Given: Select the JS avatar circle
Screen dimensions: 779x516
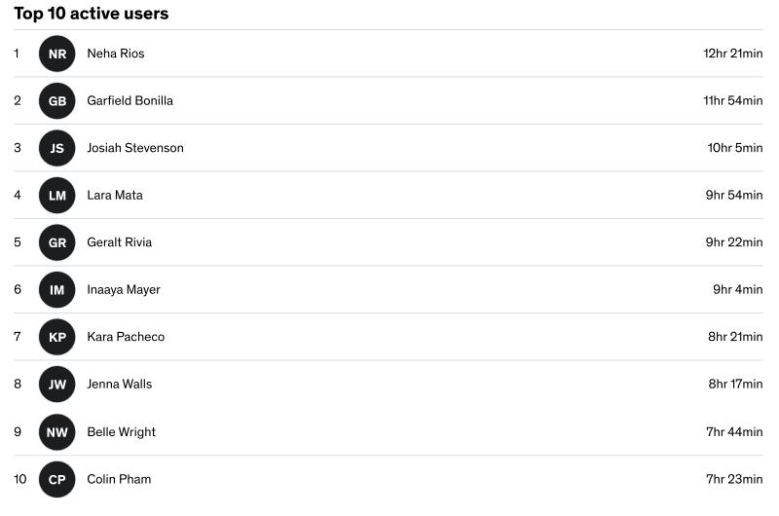Looking at the screenshot, I should (57, 148).
